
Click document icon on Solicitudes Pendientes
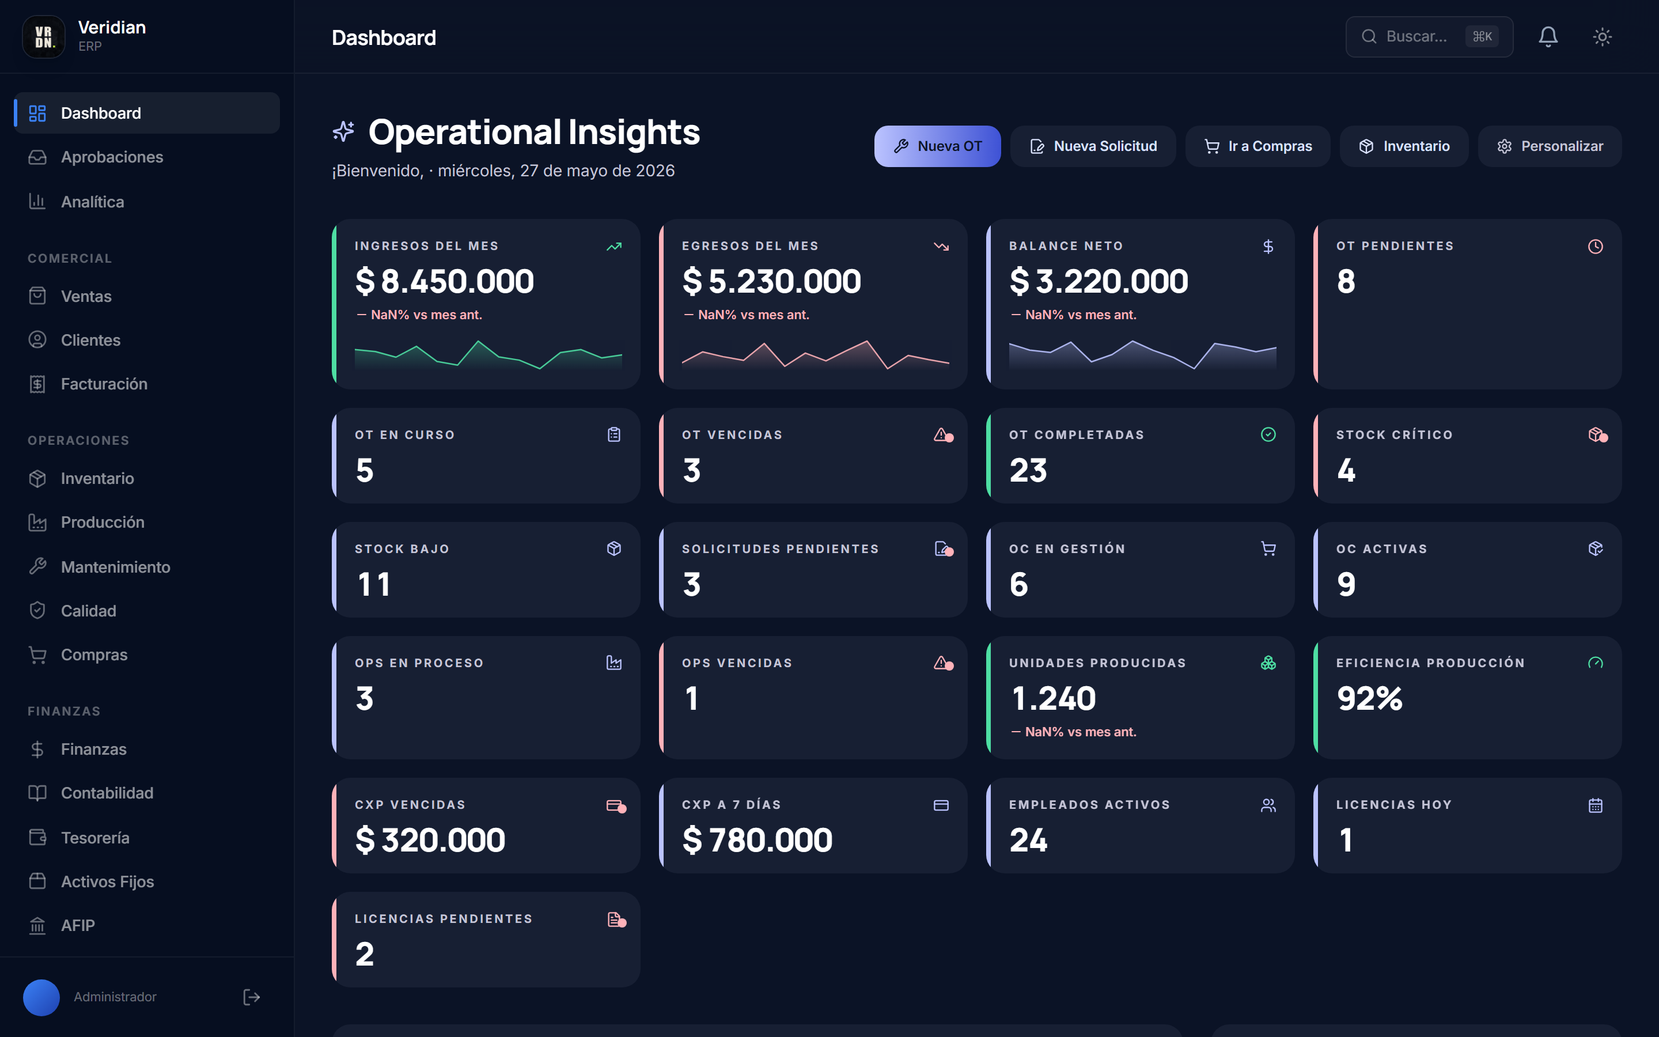coord(942,548)
